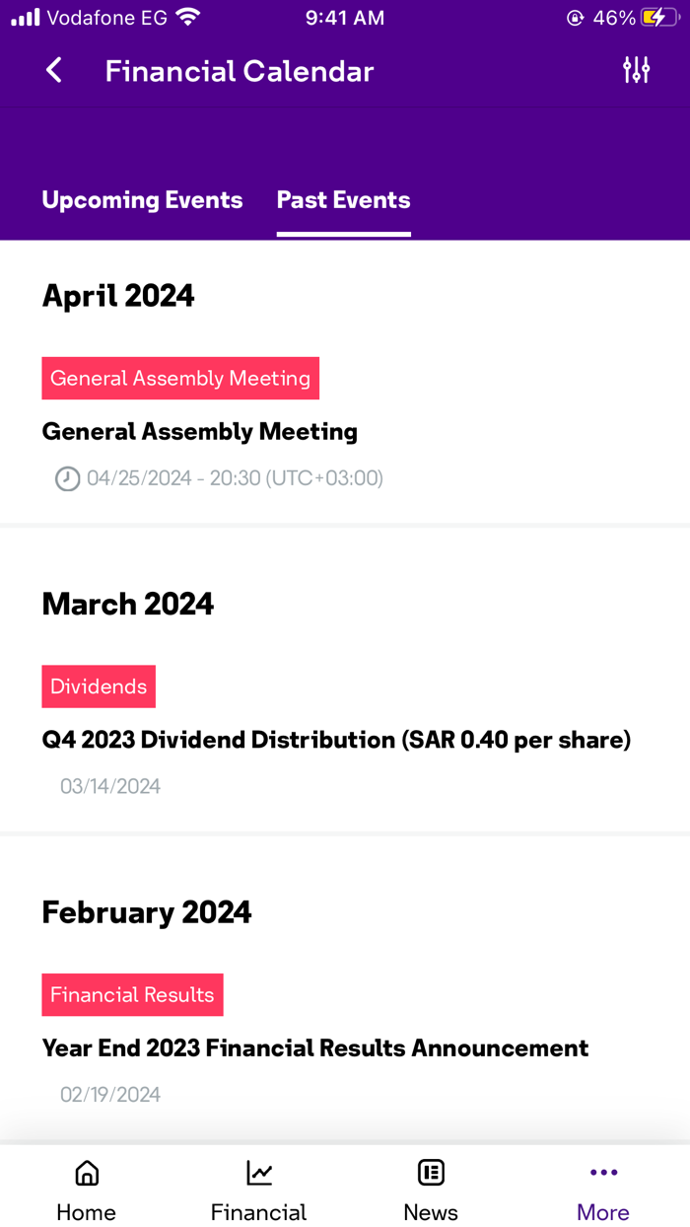Click the clock icon beside the meeting time
Image resolution: width=690 pixels, height=1227 pixels.
click(x=66, y=479)
